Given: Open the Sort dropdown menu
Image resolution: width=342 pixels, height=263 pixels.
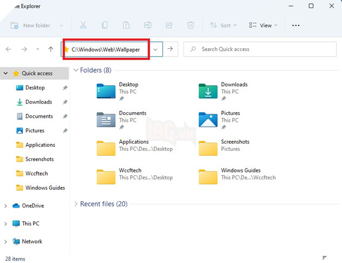Looking at the screenshot, I should 223,25.
